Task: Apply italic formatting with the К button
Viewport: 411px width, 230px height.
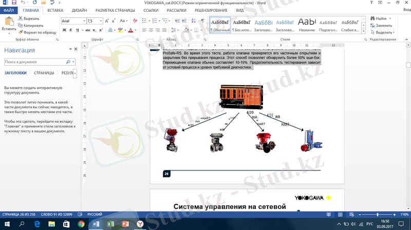Action: [x=72, y=30]
